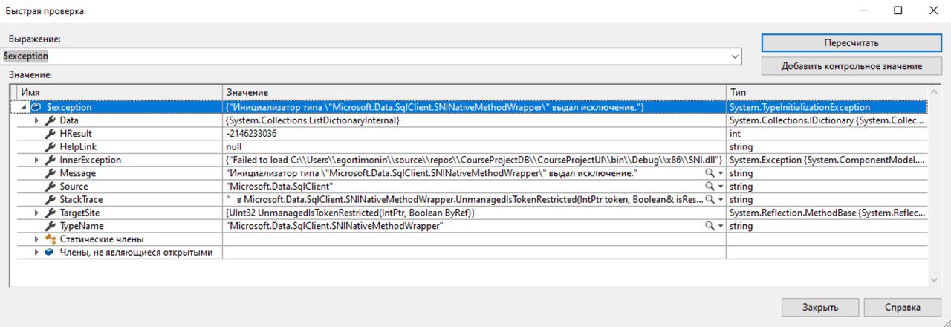Open visualizer dropdown arrow for TypeName

tap(720, 226)
